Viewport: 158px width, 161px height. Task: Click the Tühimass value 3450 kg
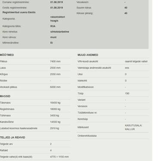pyautogui.click(x=55, y=115)
